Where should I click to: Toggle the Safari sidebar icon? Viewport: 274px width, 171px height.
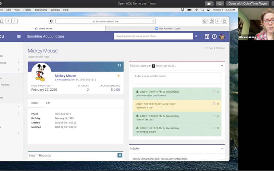click(2, 21)
